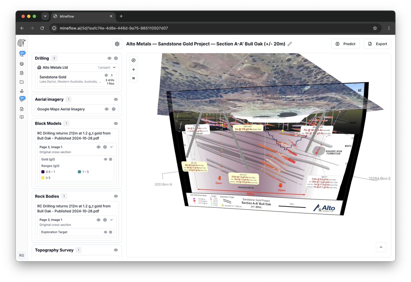Hide Rock Bodies Page 3 Image 1
Image resolution: width=411 pixels, height=282 pixels.
pyautogui.click(x=98, y=220)
